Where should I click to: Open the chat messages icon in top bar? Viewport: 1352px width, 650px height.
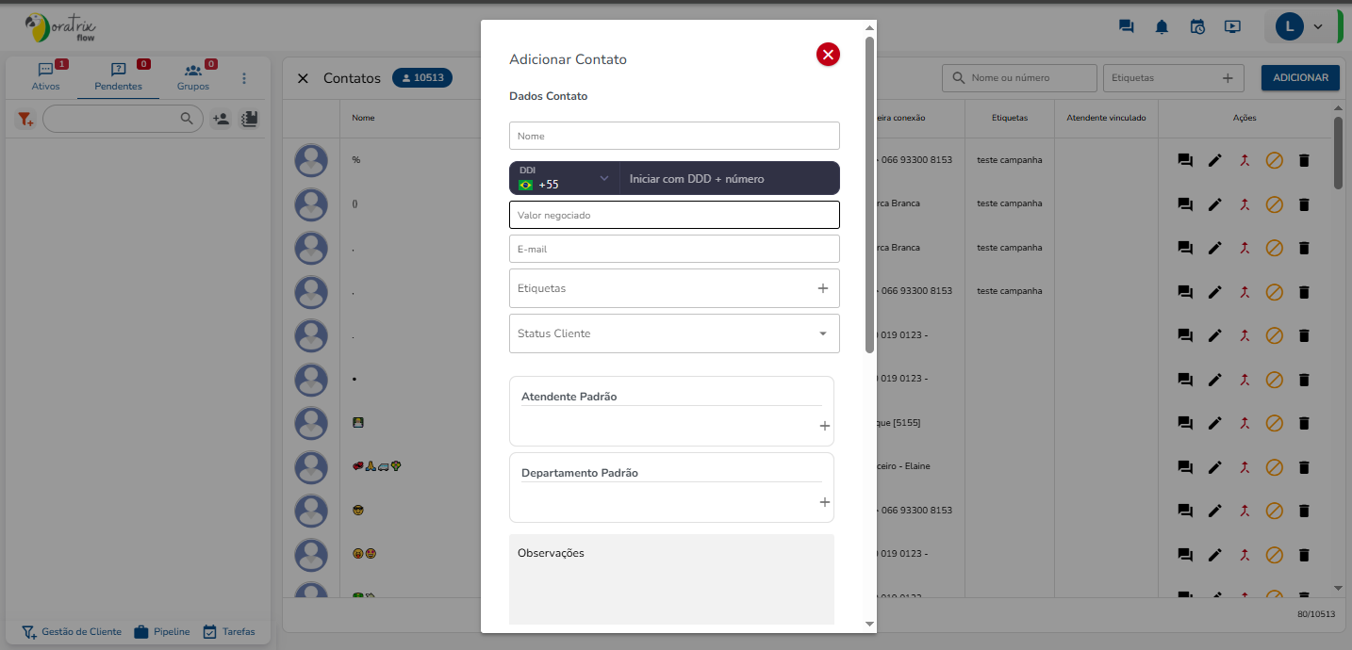[x=1126, y=26]
